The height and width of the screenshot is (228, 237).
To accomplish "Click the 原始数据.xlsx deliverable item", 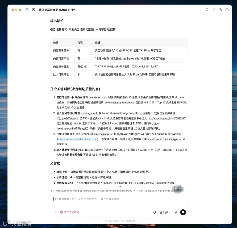I will pos(116,183).
